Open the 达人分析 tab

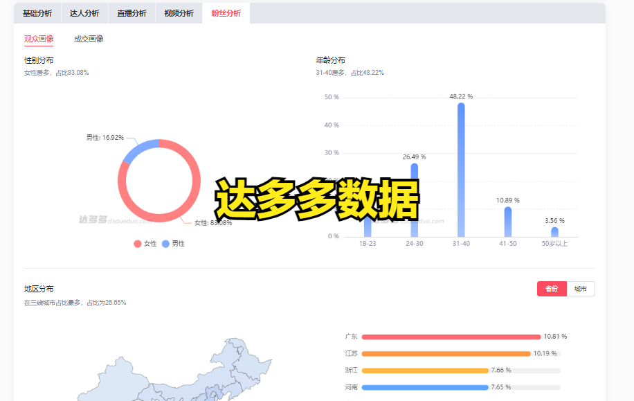(84, 13)
